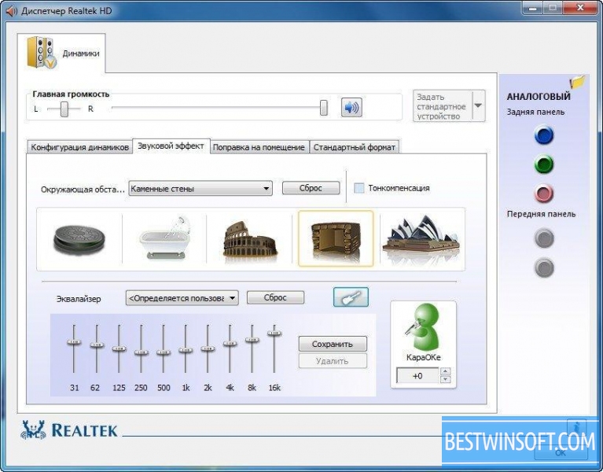Screen dimensions: 603x472
Task: Click the 31 Hz equalizer slider
Action: tap(74, 341)
